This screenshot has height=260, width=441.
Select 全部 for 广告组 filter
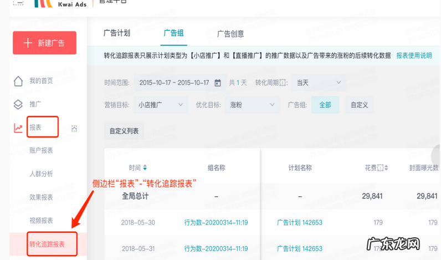[x=325, y=105]
